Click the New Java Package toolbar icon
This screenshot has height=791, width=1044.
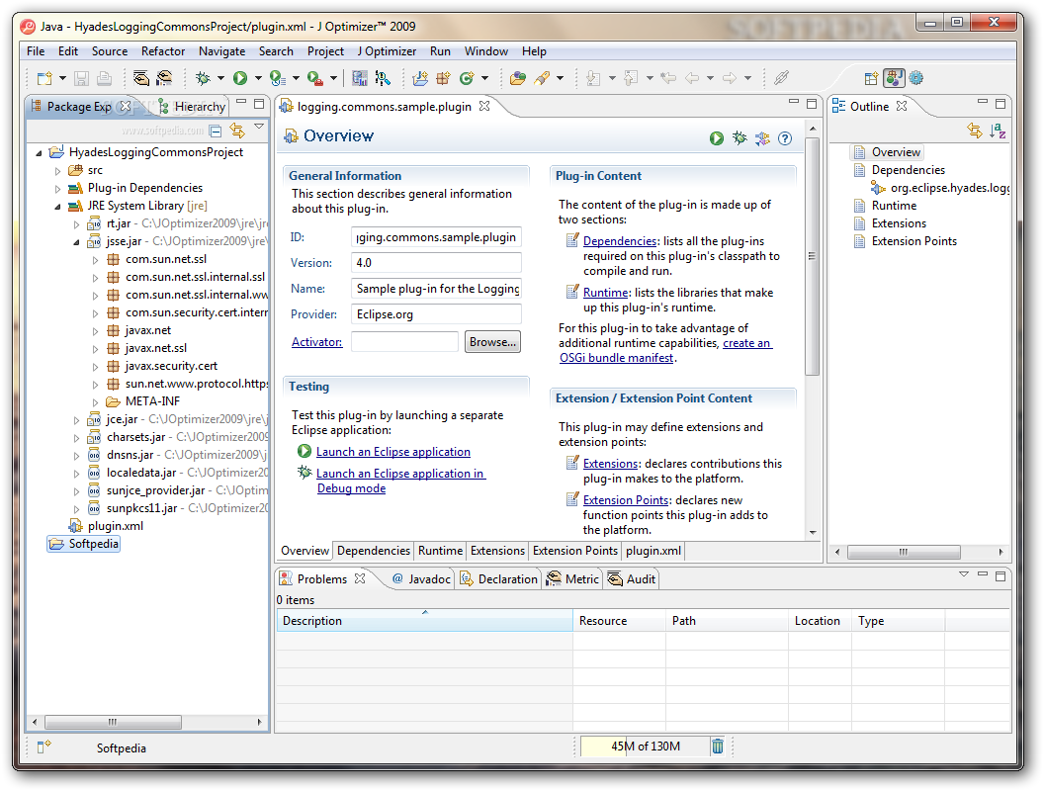point(444,78)
